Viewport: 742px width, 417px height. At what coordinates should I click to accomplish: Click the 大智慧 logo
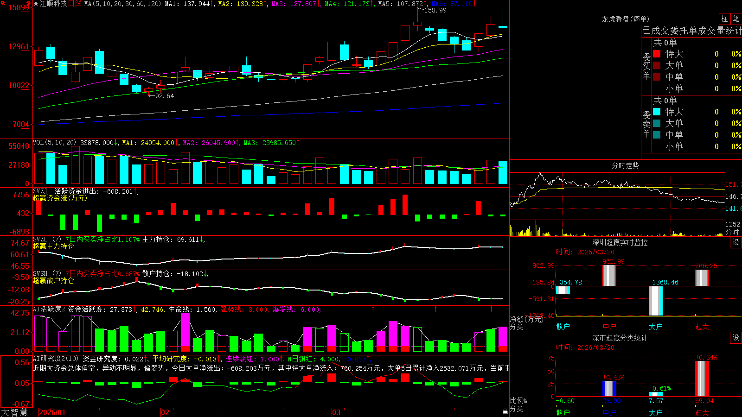pyautogui.click(x=14, y=412)
